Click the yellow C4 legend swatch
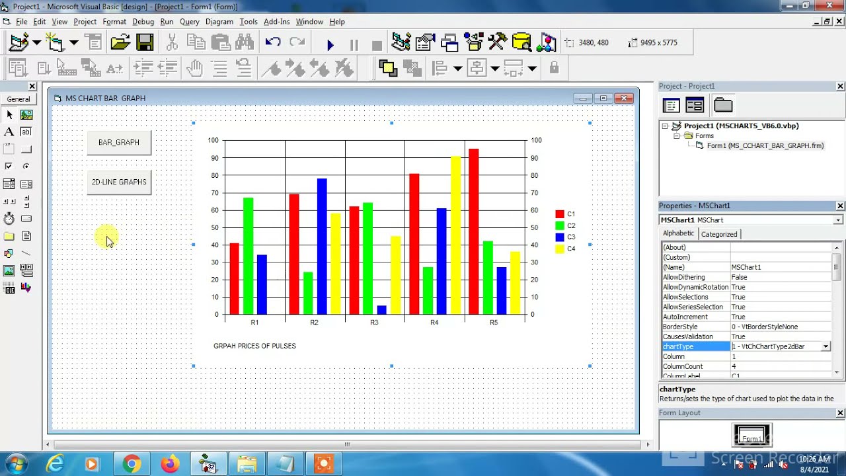This screenshot has width=846, height=476. click(560, 249)
